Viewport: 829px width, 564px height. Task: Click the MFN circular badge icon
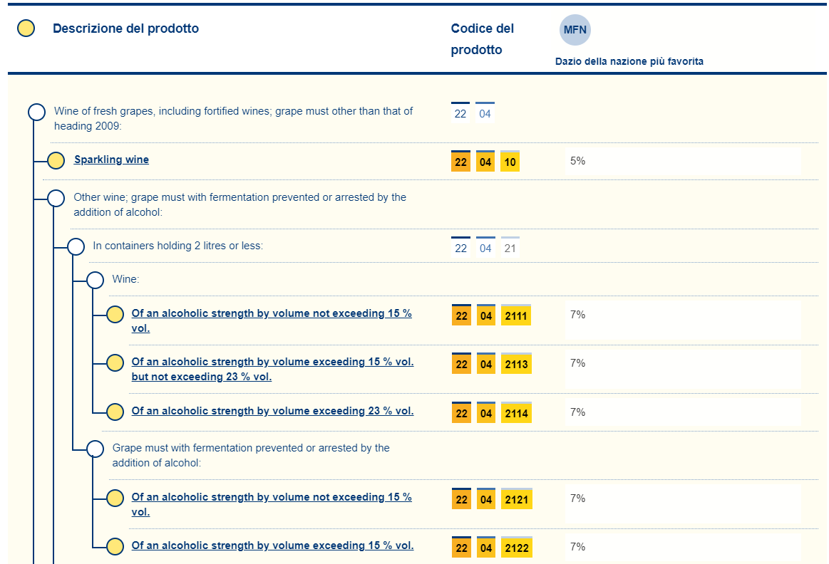[575, 30]
